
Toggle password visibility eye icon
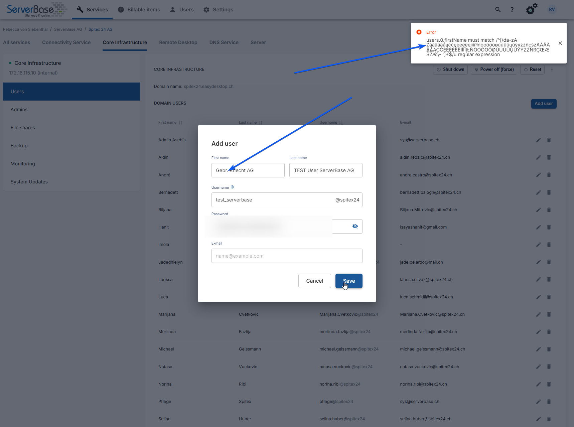click(355, 226)
